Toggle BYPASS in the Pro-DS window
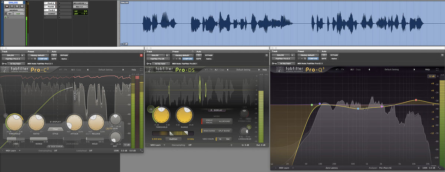The image size is (445, 172). (x=209, y=55)
